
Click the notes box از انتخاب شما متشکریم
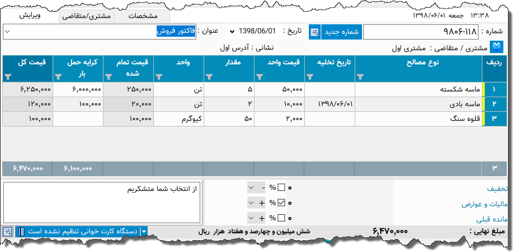click(x=102, y=203)
